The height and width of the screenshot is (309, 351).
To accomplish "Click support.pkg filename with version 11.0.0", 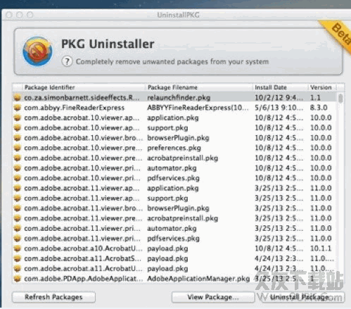I will 167,198.
